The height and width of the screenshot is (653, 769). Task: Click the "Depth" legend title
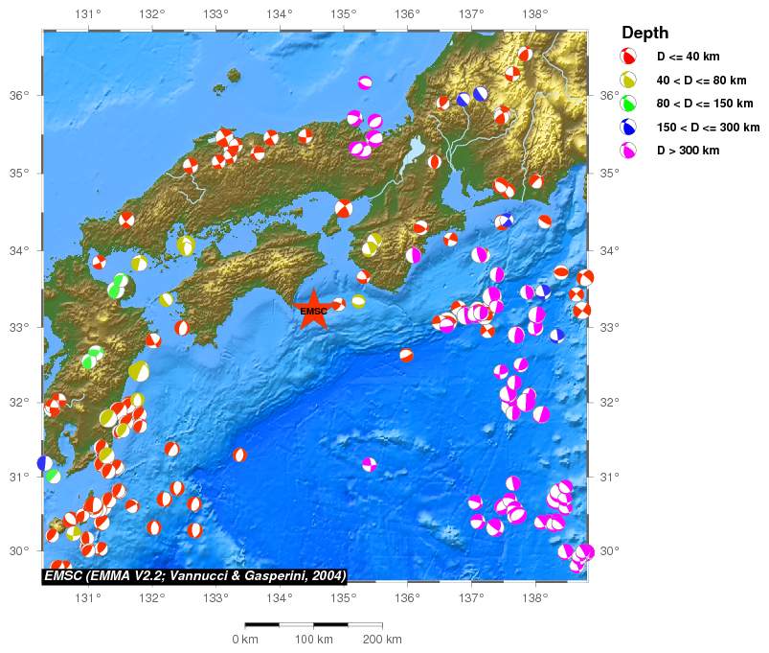click(645, 33)
